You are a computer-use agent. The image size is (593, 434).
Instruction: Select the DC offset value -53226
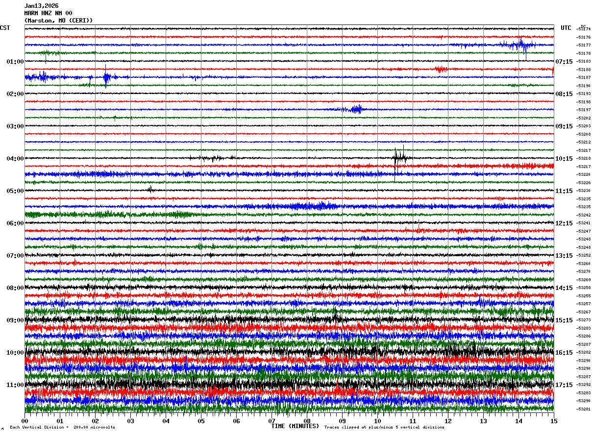(x=583, y=183)
